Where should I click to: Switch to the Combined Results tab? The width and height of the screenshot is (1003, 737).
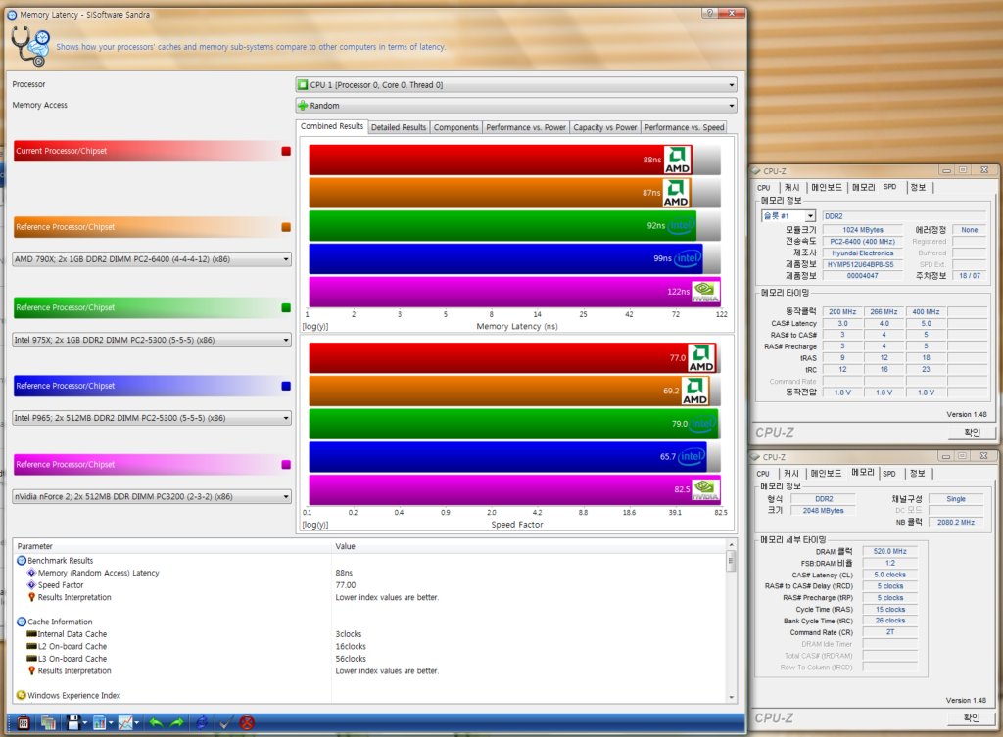(331, 126)
